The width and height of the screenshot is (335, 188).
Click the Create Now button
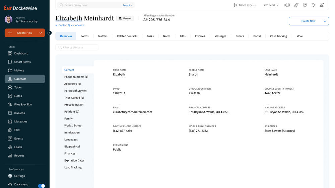25,33
